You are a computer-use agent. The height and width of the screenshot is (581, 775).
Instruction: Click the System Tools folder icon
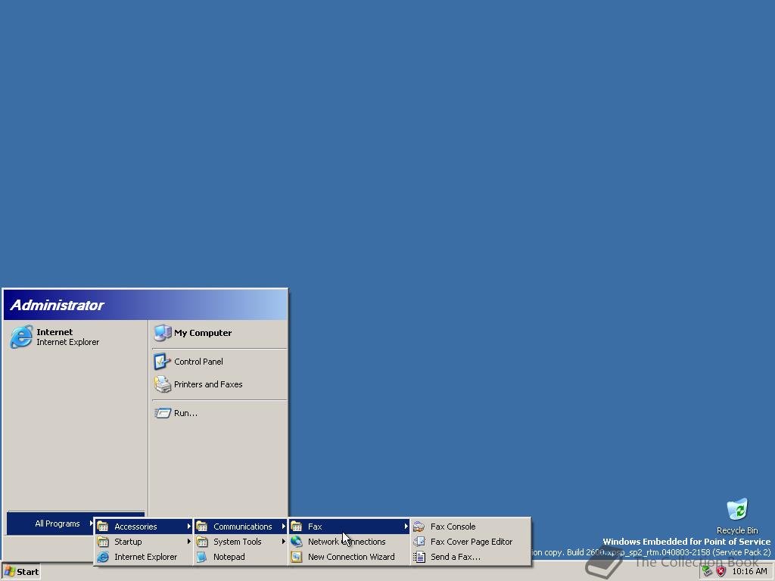tap(201, 542)
